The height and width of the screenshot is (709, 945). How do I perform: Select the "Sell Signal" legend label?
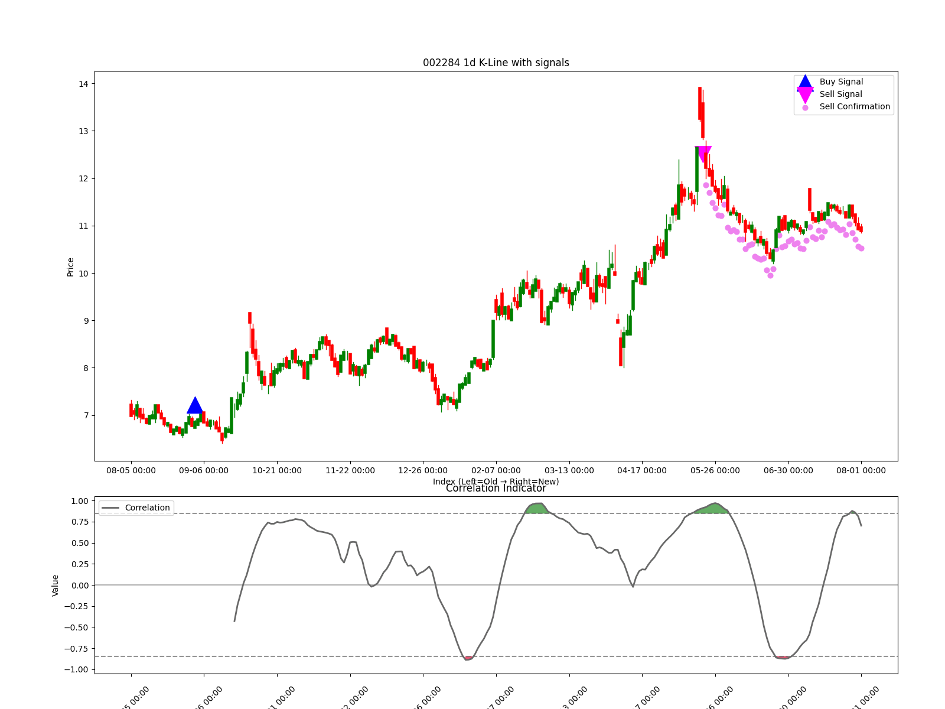click(840, 94)
